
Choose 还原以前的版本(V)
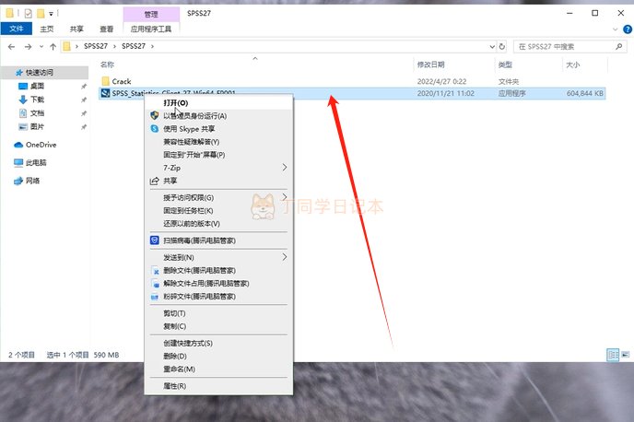pos(218,224)
